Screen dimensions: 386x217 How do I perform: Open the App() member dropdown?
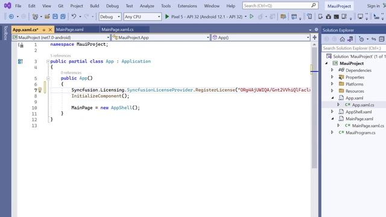(x=261, y=37)
